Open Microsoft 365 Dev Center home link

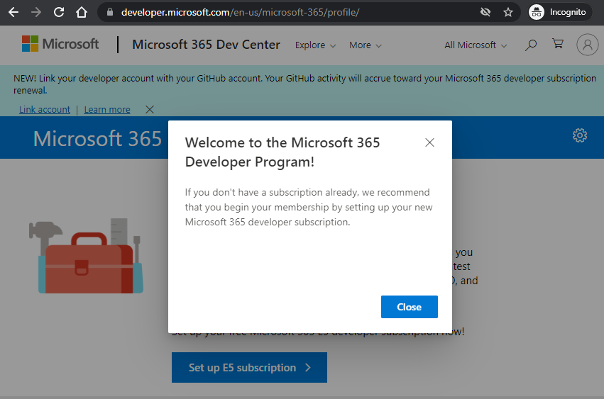pos(206,45)
